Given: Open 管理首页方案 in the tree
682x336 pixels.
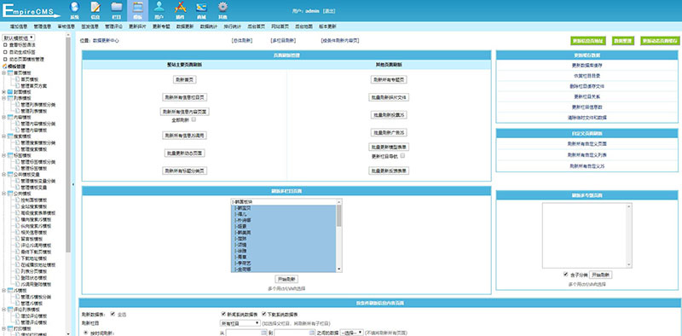Looking at the screenshot, I should [x=33, y=86].
